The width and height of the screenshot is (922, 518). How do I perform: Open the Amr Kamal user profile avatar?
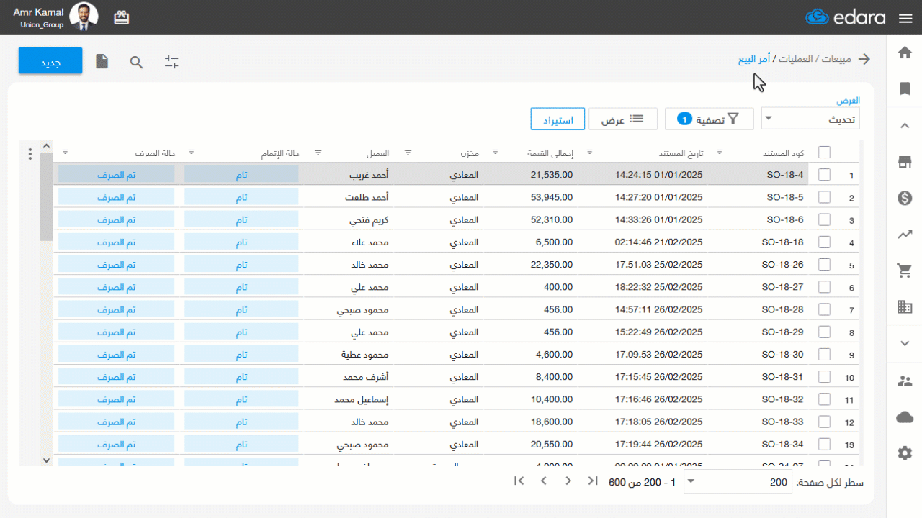click(84, 17)
